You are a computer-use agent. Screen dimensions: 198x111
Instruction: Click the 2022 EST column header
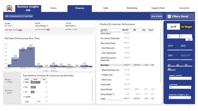coord(125,30)
